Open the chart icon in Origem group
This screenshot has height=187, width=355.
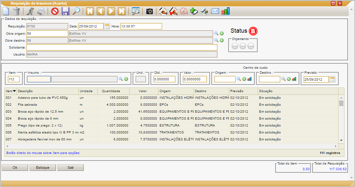click(249, 79)
